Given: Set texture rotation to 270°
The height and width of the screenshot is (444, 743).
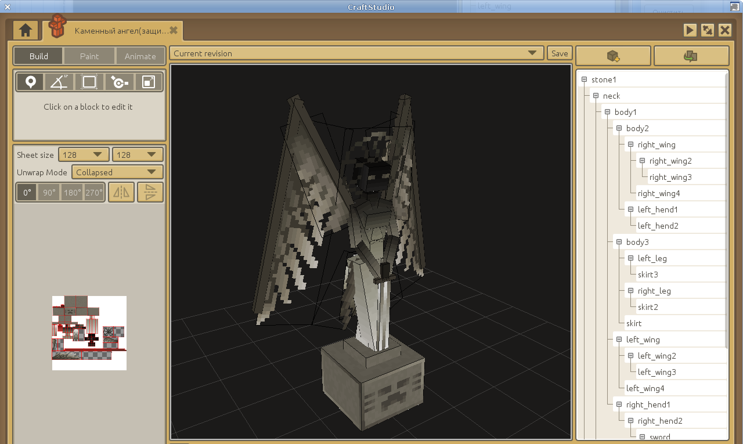Looking at the screenshot, I should click(x=93, y=192).
